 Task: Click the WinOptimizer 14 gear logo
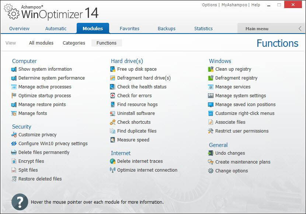pyautogui.click(x=12, y=12)
